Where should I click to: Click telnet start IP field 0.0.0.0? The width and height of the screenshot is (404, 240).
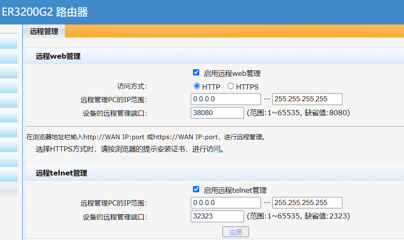(226, 202)
